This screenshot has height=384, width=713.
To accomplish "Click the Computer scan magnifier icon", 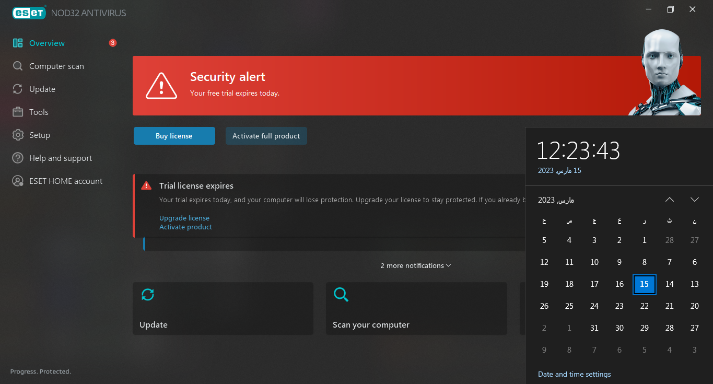I will click(x=18, y=66).
